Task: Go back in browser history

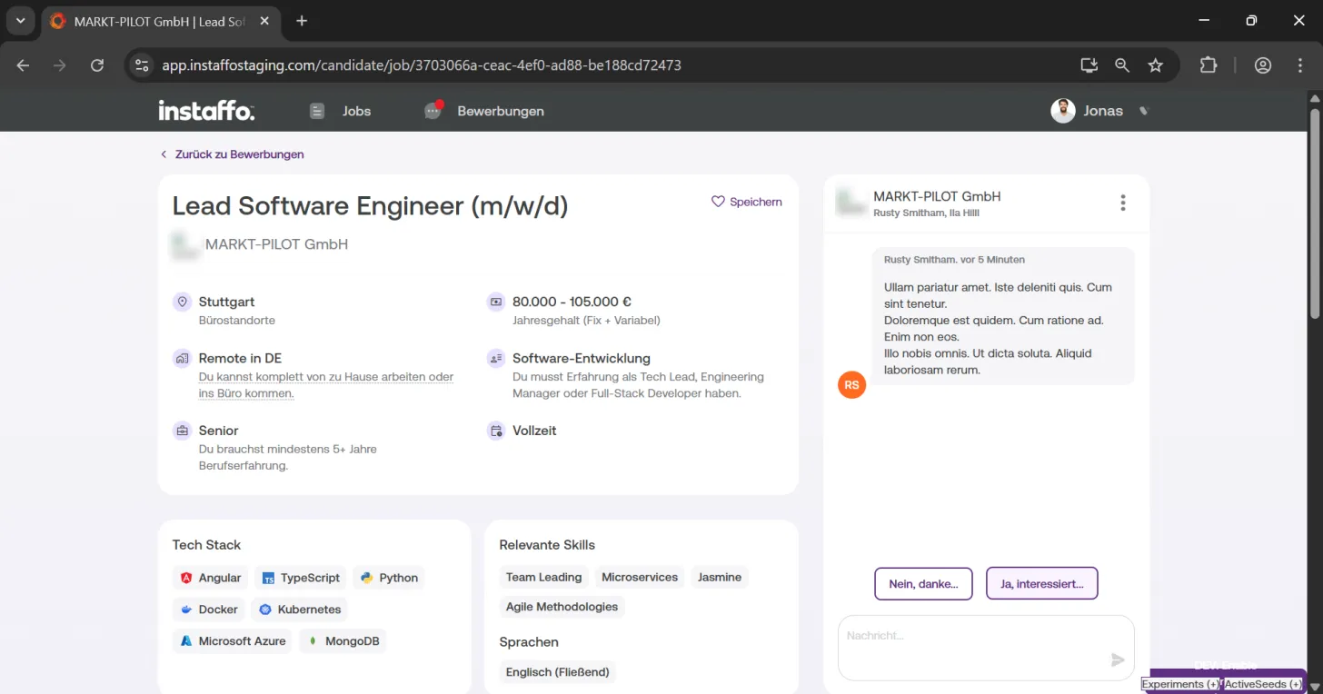Action: pyautogui.click(x=24, y=65)
